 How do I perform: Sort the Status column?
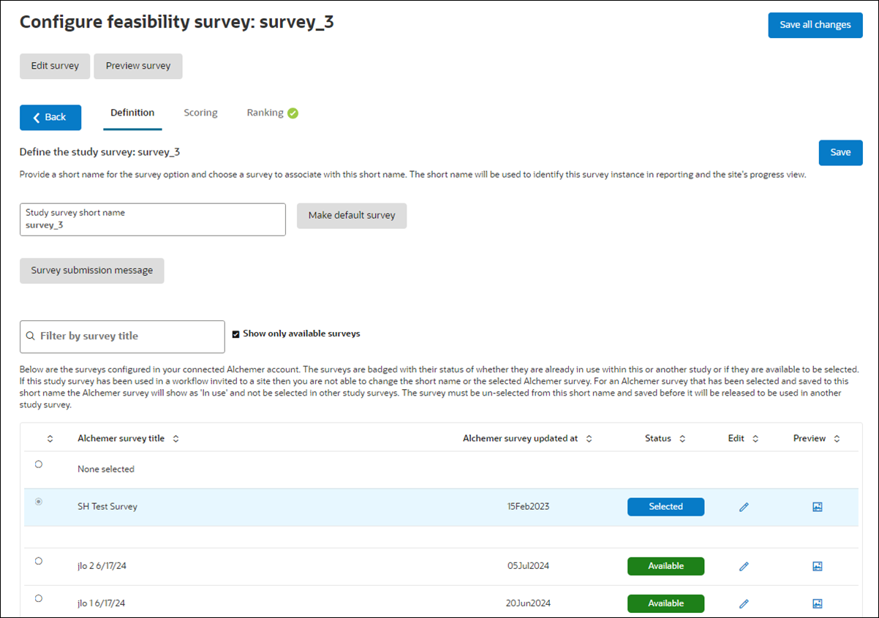(x=682, y=439)
